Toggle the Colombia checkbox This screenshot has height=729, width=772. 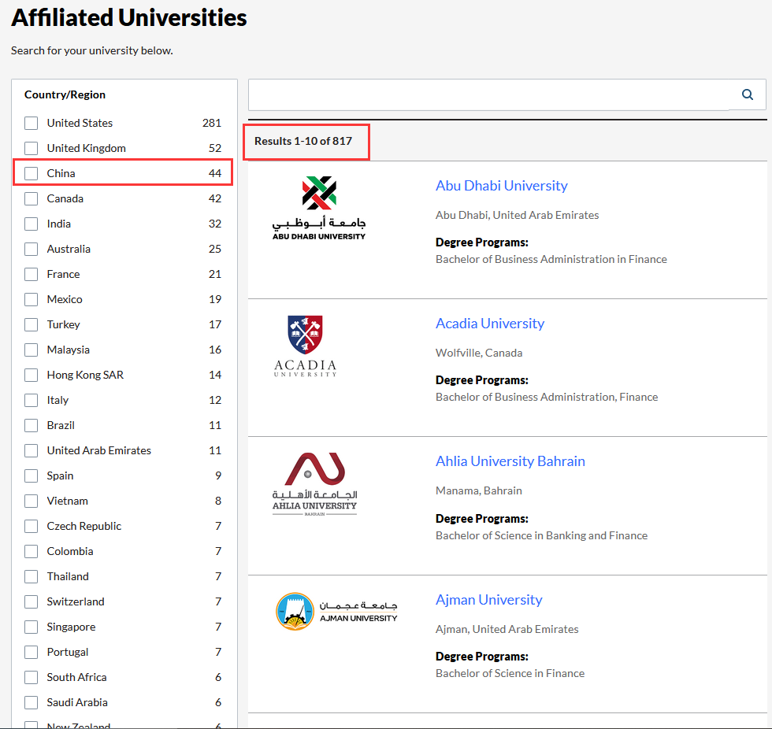pos(31,551)
